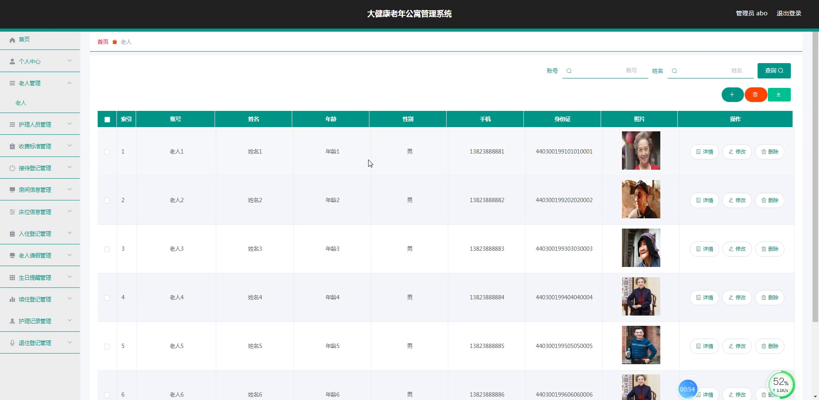819x400 pixels.
Task: Click 删除 for row 老人3
Action: pyautogui.click(x=770, y=249)
